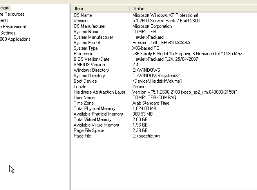Select the OS Manufacturer row
Viewport: 257px width, 190px height.
point(89,26)
